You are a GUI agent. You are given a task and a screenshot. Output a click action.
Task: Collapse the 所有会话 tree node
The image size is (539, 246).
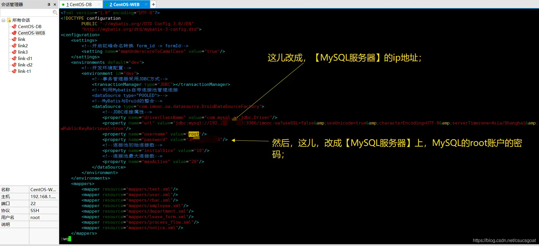click(x=3, y=20)
